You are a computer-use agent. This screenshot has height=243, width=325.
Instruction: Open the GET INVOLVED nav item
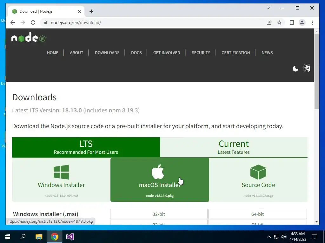click(167, 53)
